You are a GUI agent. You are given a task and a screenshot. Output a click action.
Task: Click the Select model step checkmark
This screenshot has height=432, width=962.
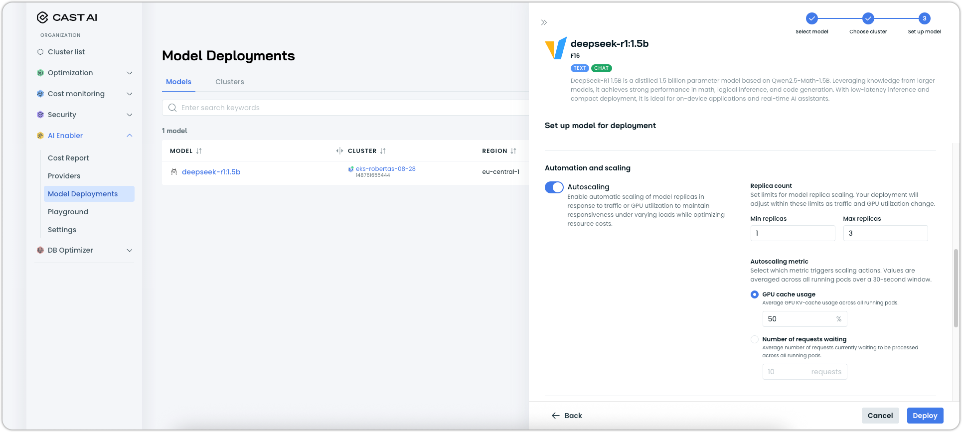(x=812, y=18)
